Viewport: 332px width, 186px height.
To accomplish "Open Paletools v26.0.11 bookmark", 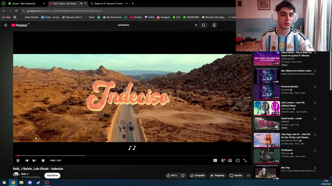I will point(72,17).
